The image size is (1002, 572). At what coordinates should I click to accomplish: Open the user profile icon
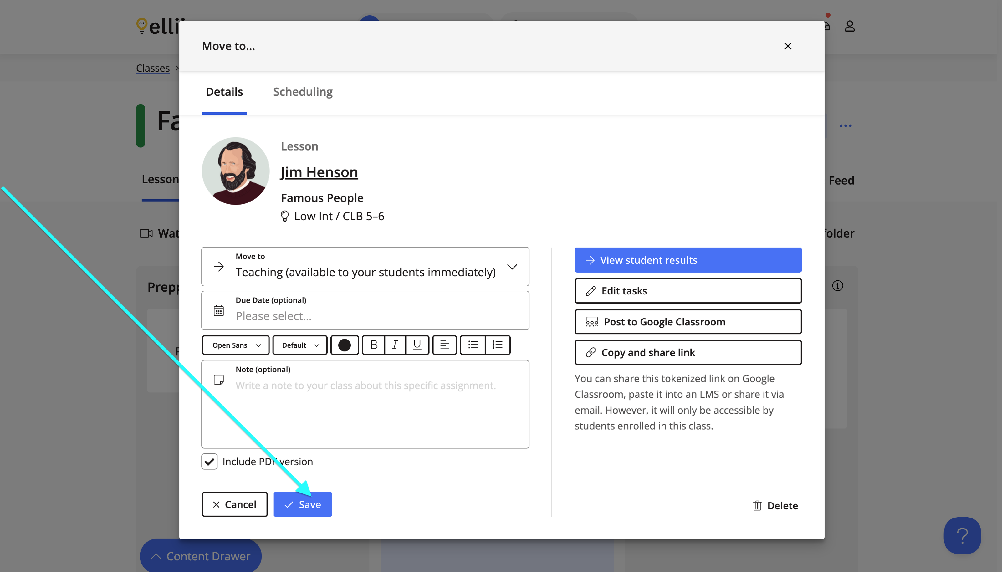point(849,26)
